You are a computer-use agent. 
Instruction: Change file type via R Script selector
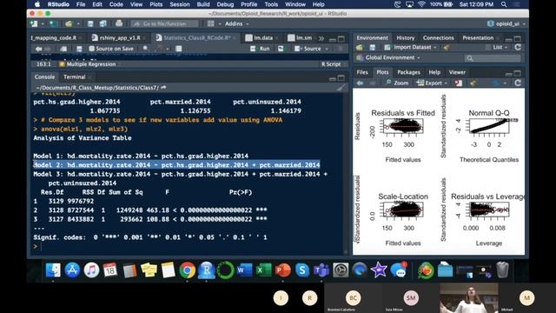[x=333, y=64]
